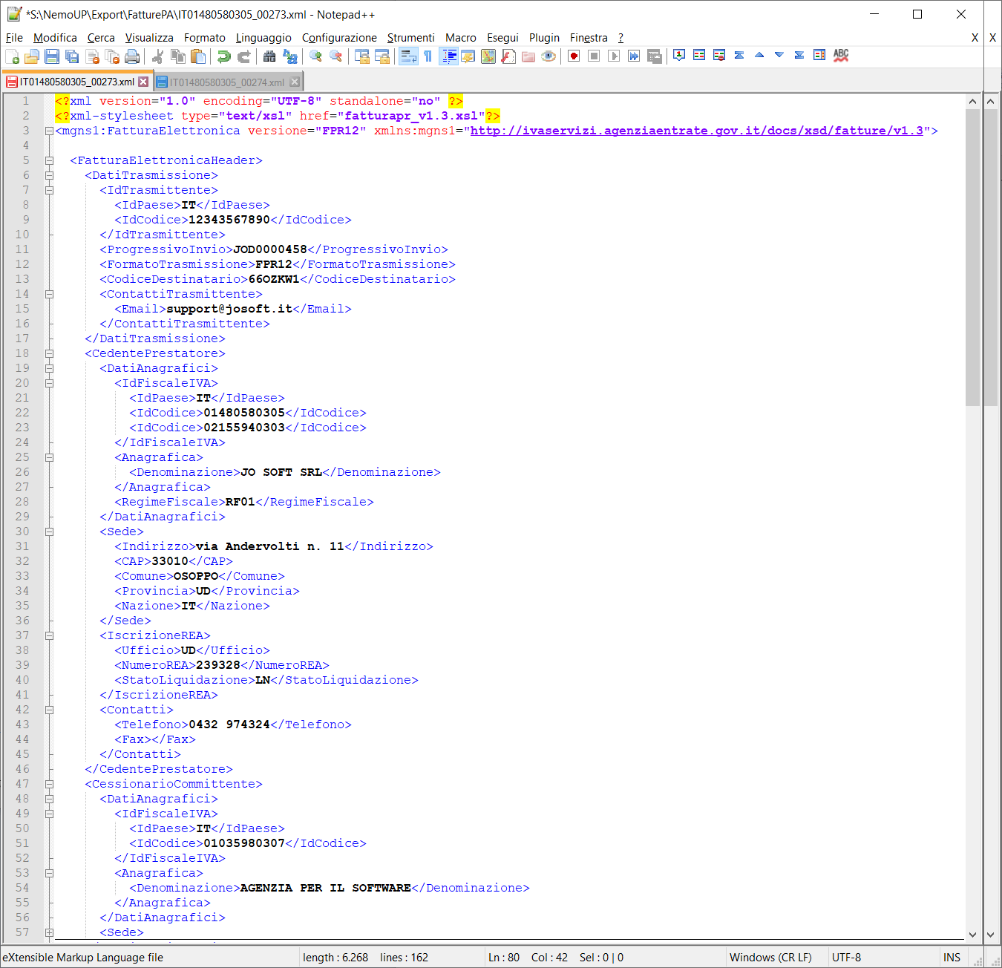This screenshot has width=1002, height=968.
Task: Open User Defined Language dialog icon
Action: 468,56
